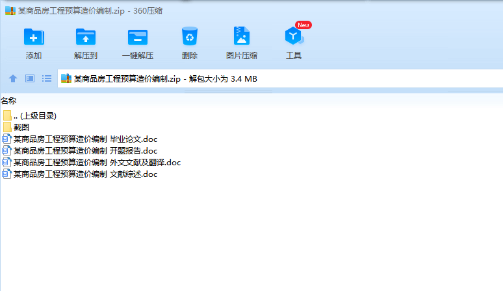The height and width of the screenshot is (291, 503).
Task: Select the 截图 folder name
Action: [21, 127]
